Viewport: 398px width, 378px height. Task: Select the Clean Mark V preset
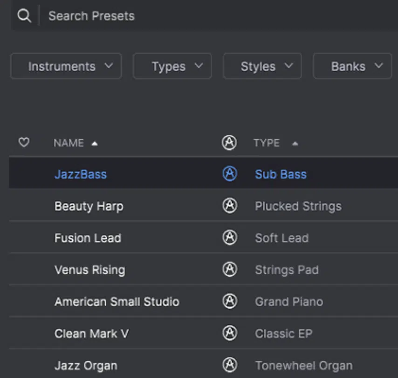click(x=92, y=334)
